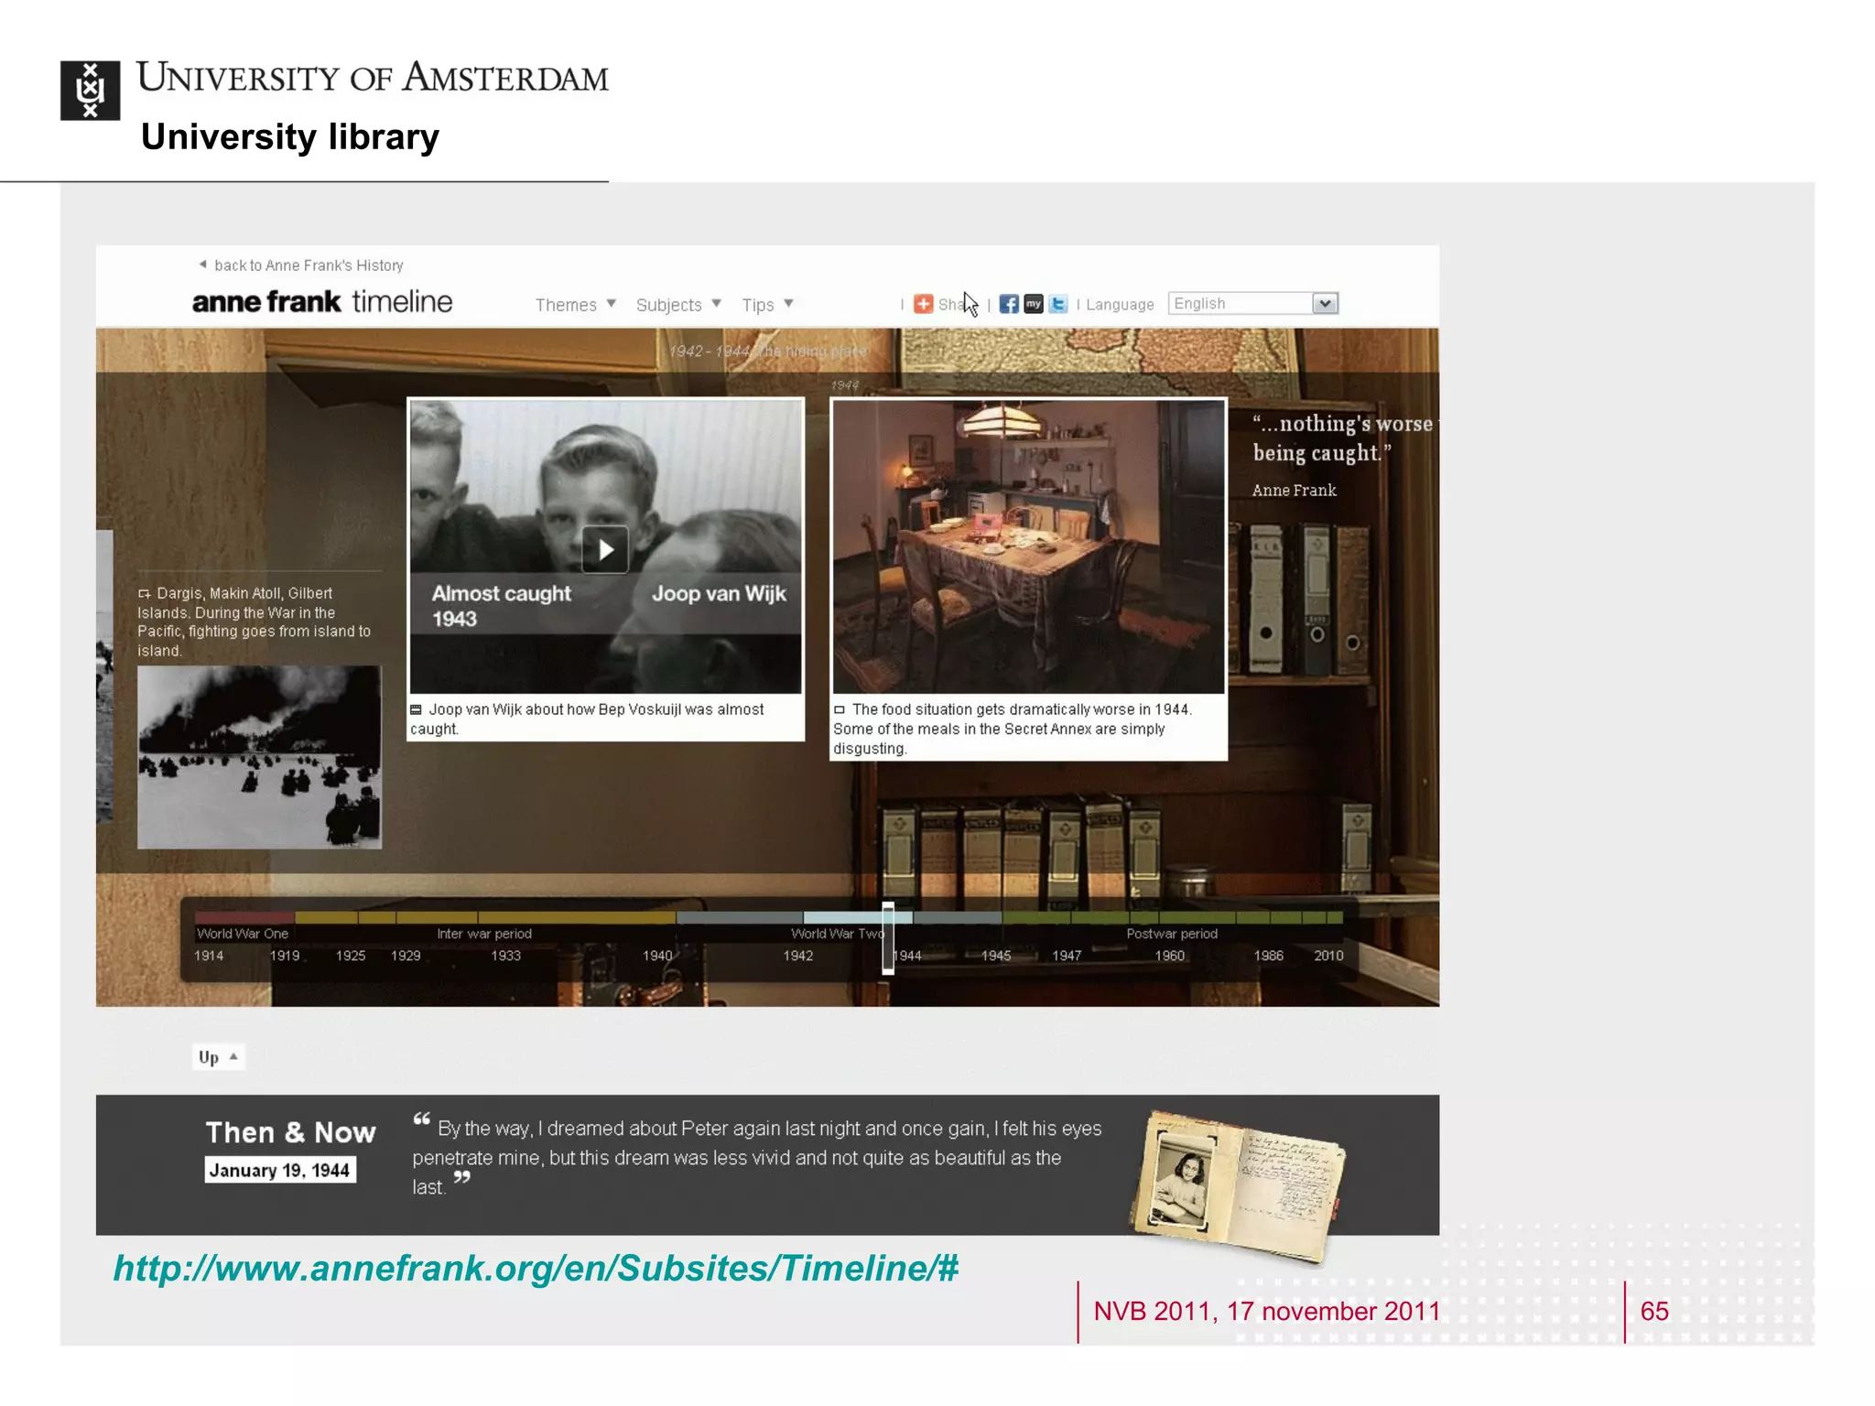Share on Facebook icon

[1008, 304]
